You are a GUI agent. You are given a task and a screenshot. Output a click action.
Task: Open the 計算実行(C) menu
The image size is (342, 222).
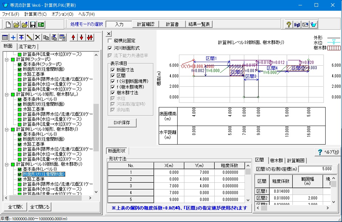(35, 14)
